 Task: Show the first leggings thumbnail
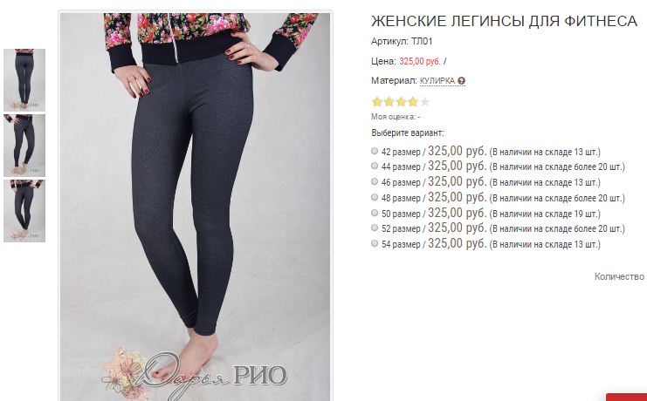[24, 80]
